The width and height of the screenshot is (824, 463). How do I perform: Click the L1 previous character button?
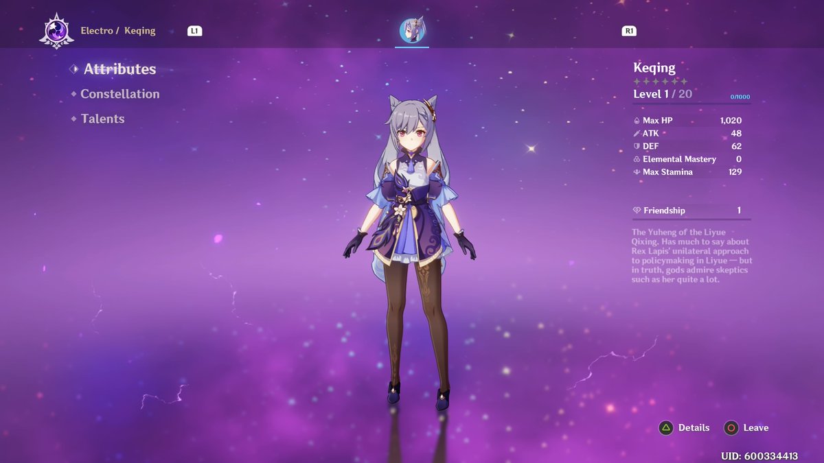pyautogui.click(x=194, y=31)
